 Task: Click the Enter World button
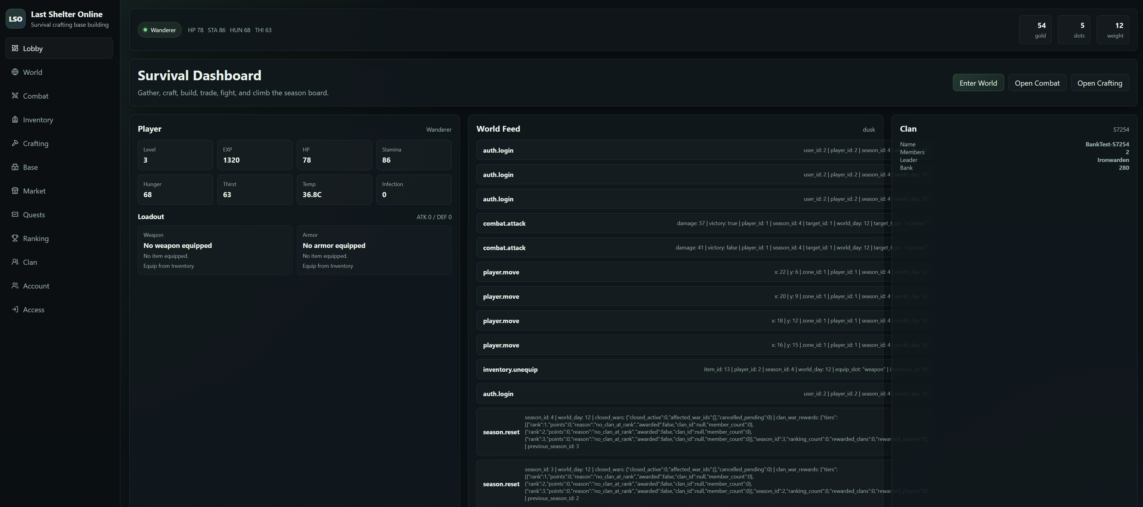coord(978,83)
